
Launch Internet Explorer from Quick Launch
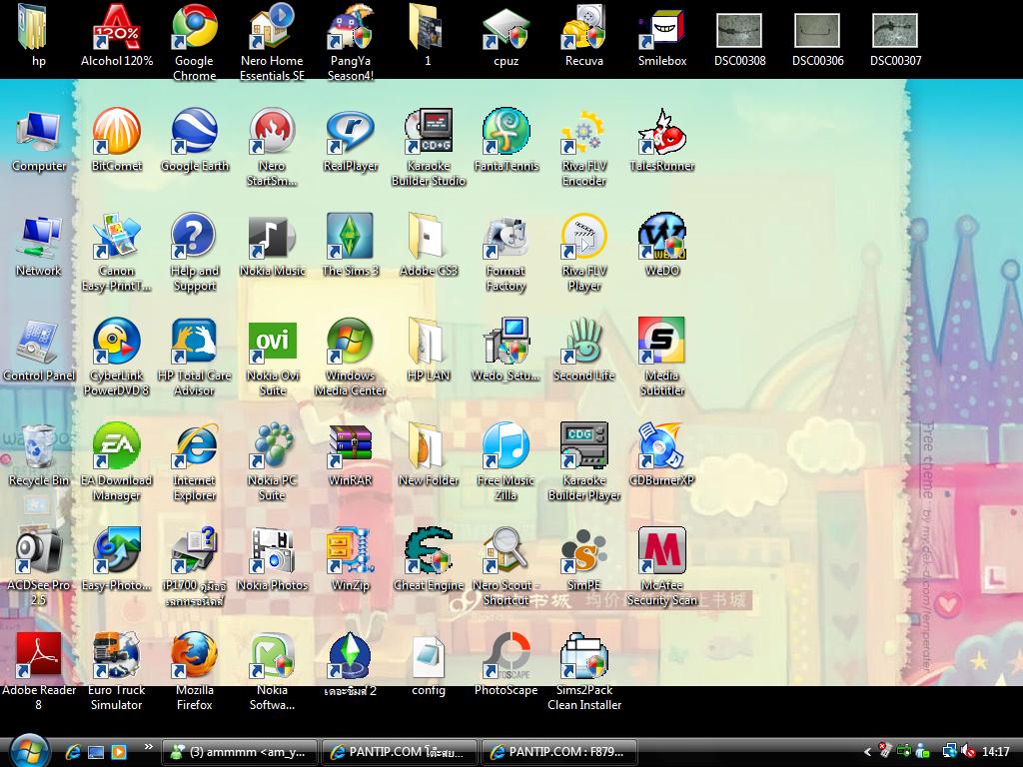coord(73,752)
